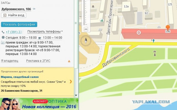Click Показать фотографии button
The height and width of the screenshot is (110, 177).
19,25
